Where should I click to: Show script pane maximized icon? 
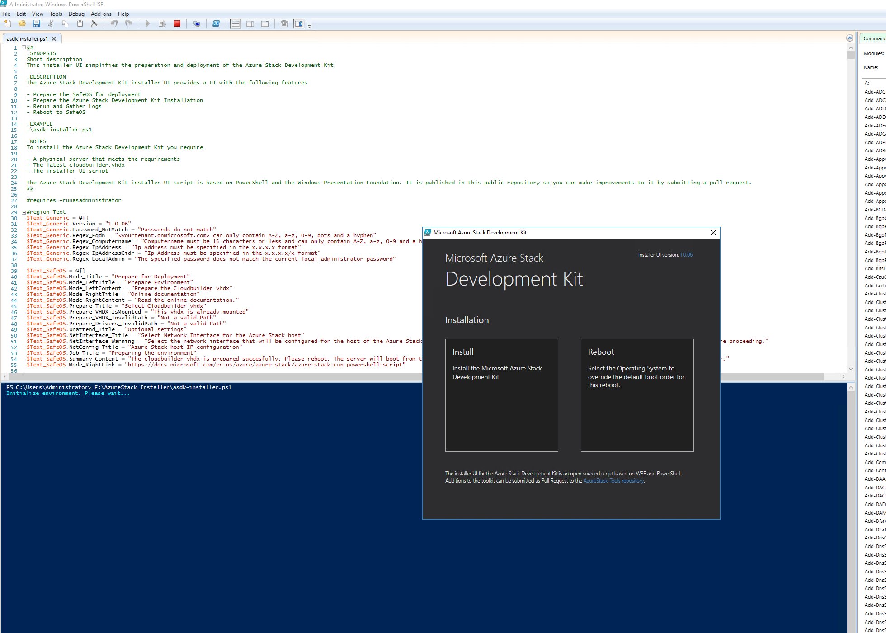265,23
